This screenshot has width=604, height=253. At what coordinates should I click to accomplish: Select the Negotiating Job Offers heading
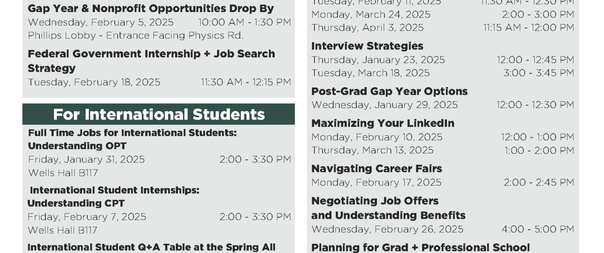coord(375,201)
